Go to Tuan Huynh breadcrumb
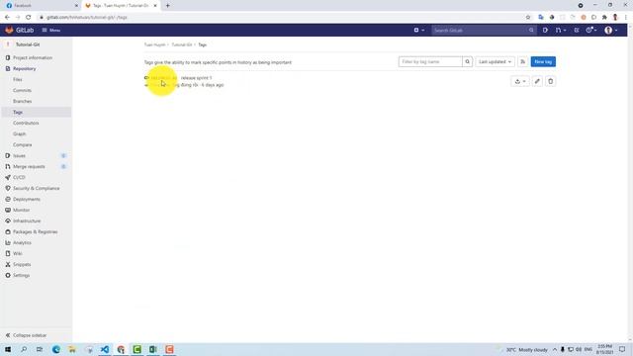The height and width of the screenshot is (356, 633). [x=154, y=44]
